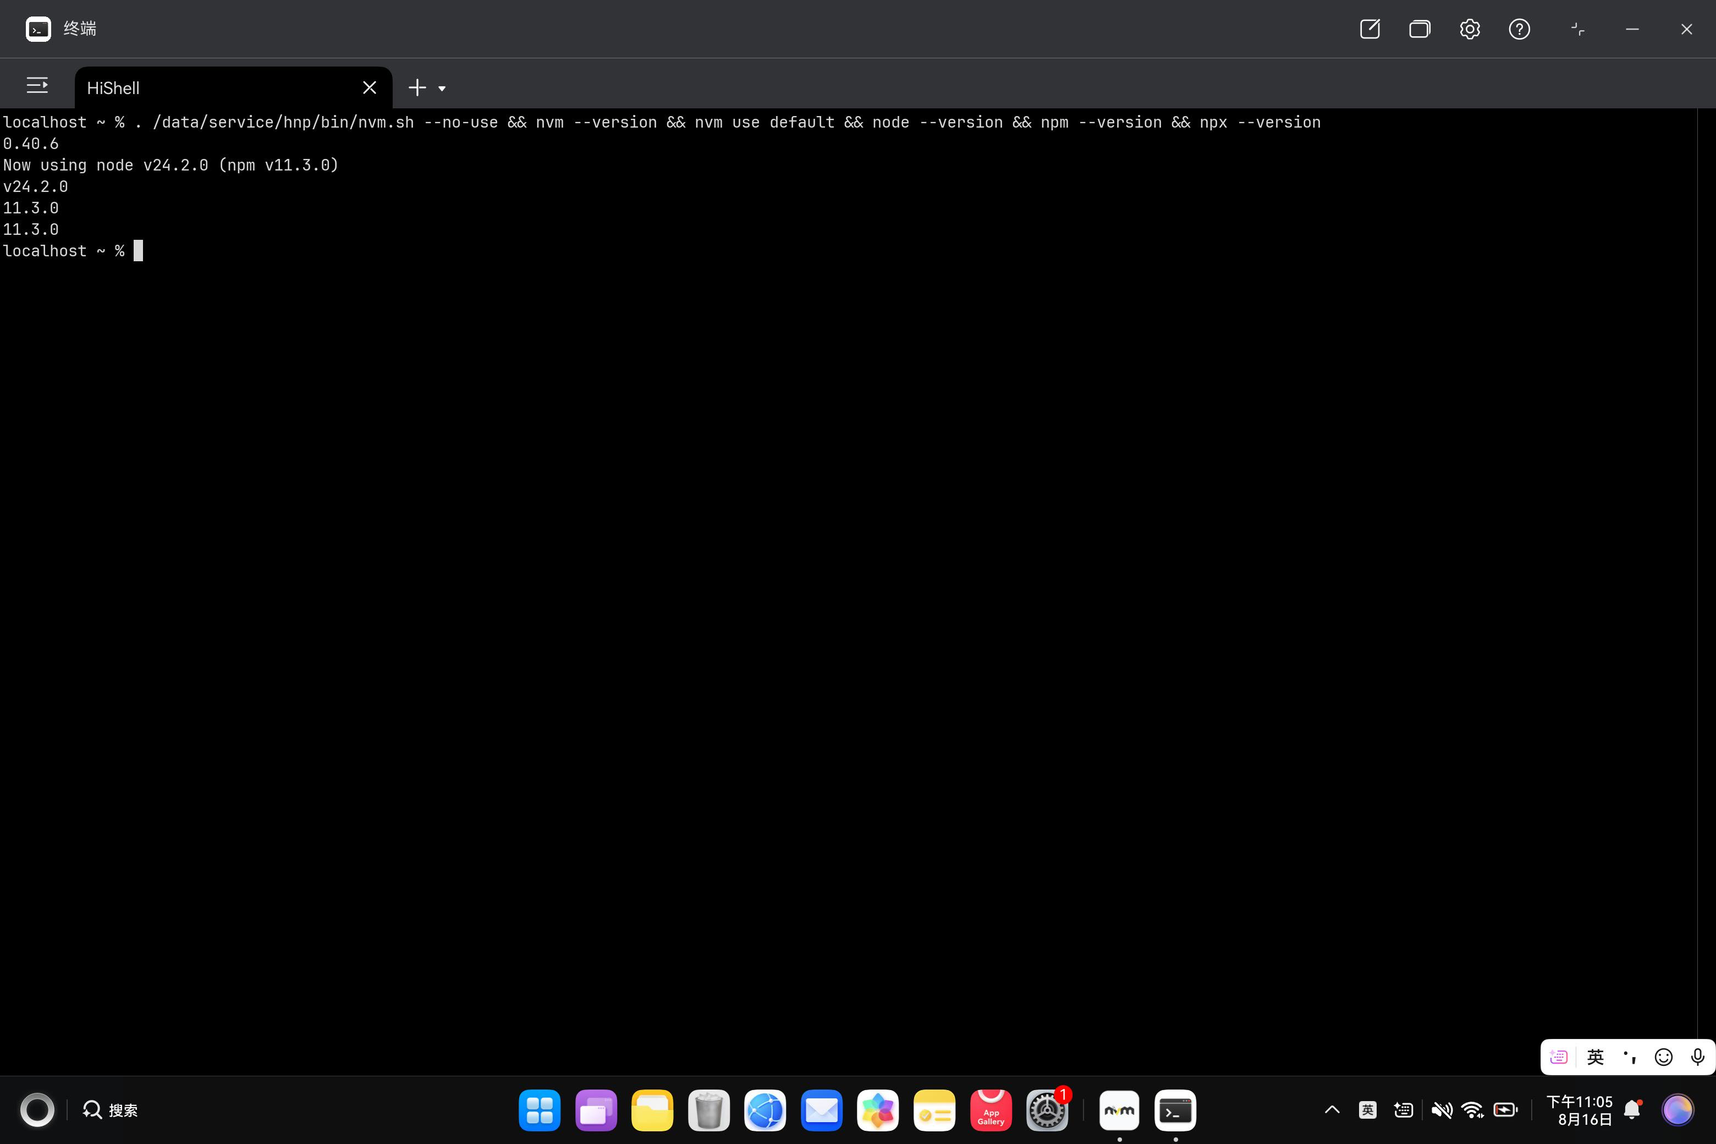Open the purple multi-window app in dock
The height and width of the screenshot is (1144, 1716).
coord(595,1110)
